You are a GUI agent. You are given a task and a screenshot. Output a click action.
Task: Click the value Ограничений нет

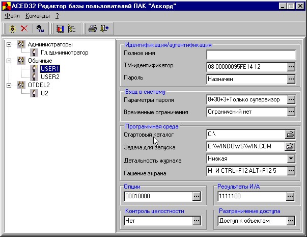pyautogui.click(x=230, y=112)
